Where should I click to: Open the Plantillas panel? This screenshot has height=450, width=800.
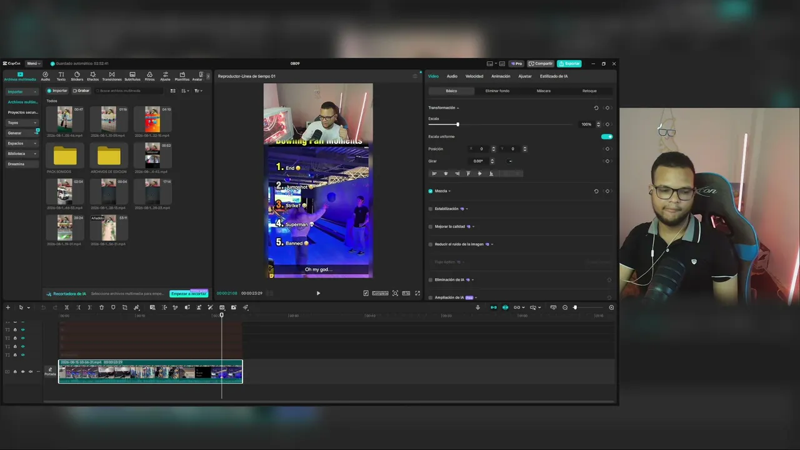tap(182, 76)
